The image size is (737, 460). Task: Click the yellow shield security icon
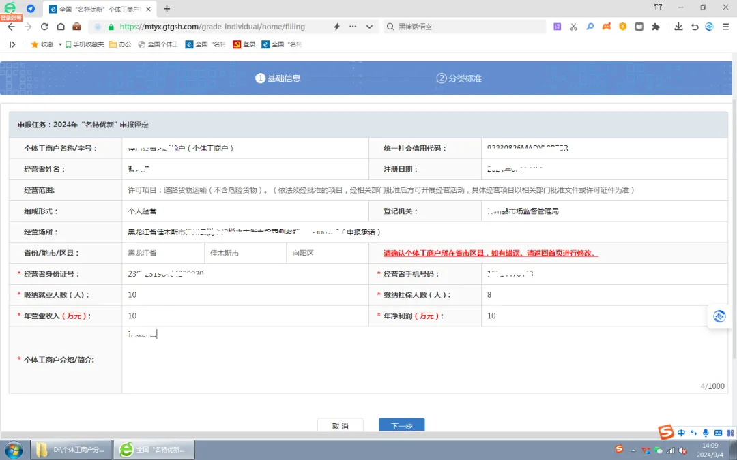pos(623,27)
